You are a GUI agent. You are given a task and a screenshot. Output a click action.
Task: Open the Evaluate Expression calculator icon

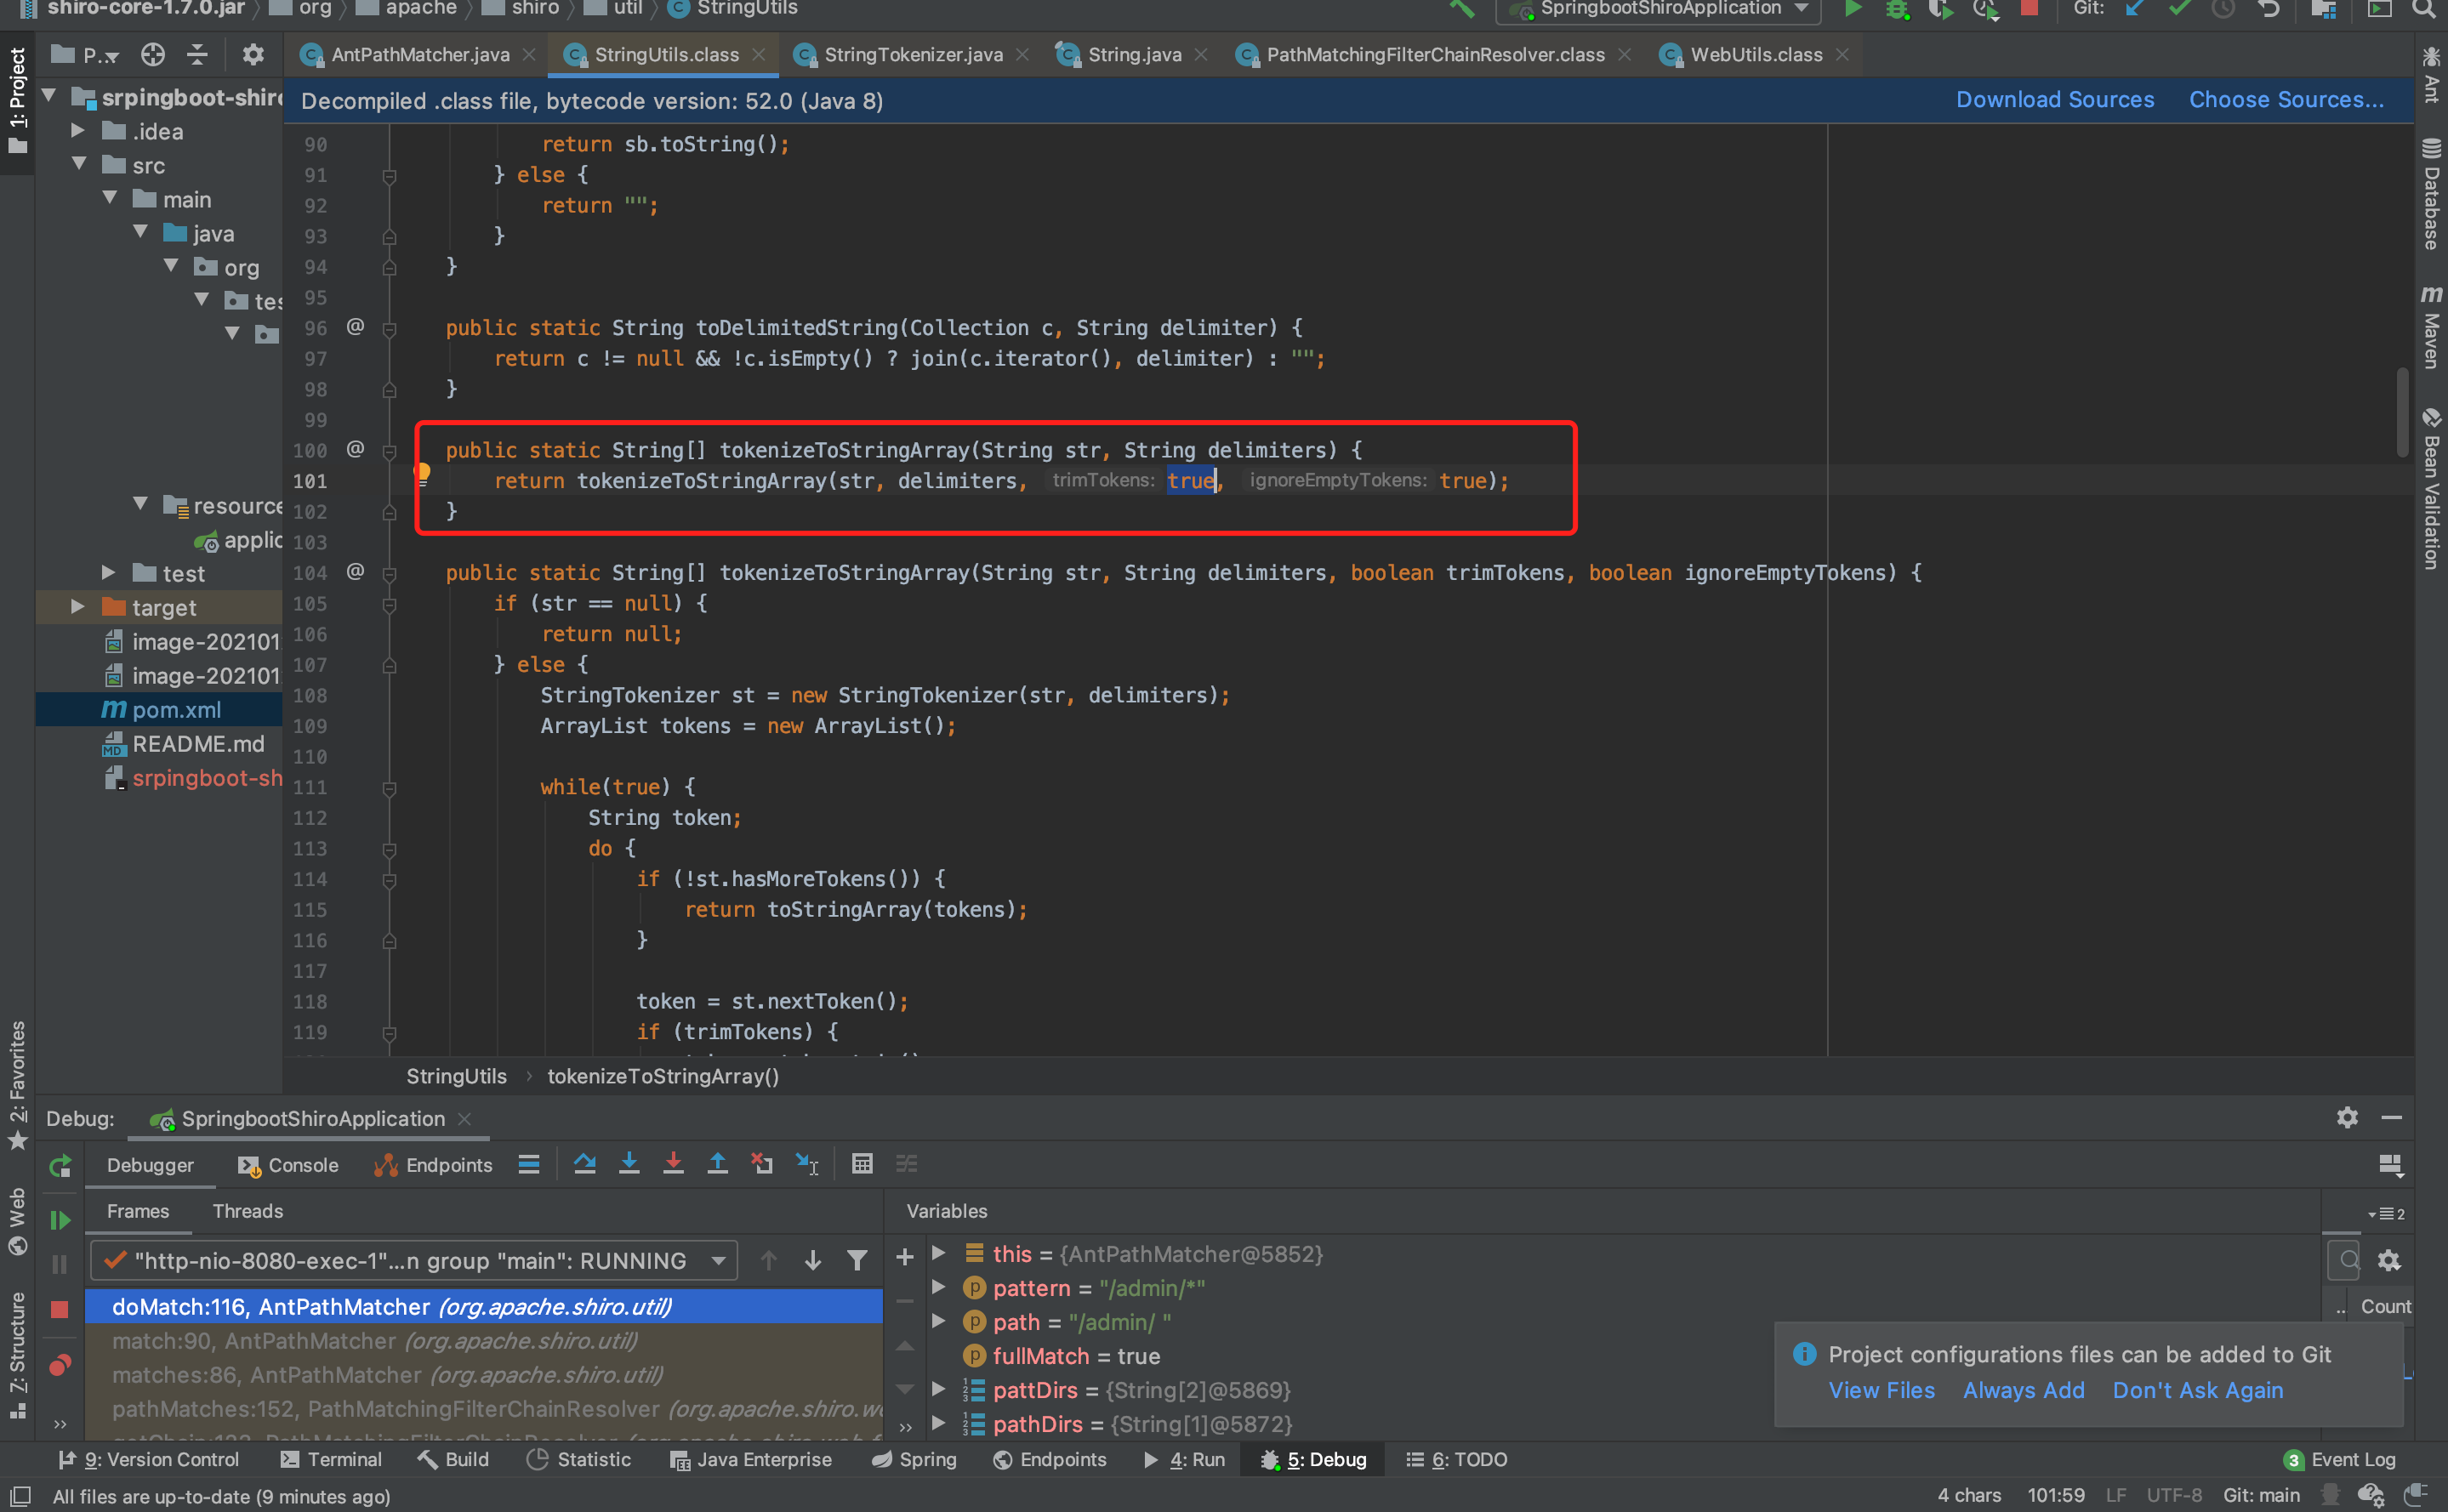[x=862, y=1163]
